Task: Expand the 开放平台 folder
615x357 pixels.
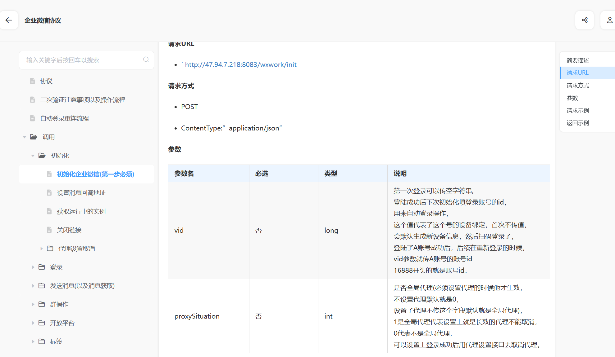Action: tap(33, 323)
